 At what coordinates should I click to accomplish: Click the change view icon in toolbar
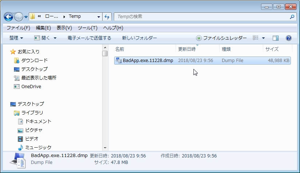pos(256,38)
